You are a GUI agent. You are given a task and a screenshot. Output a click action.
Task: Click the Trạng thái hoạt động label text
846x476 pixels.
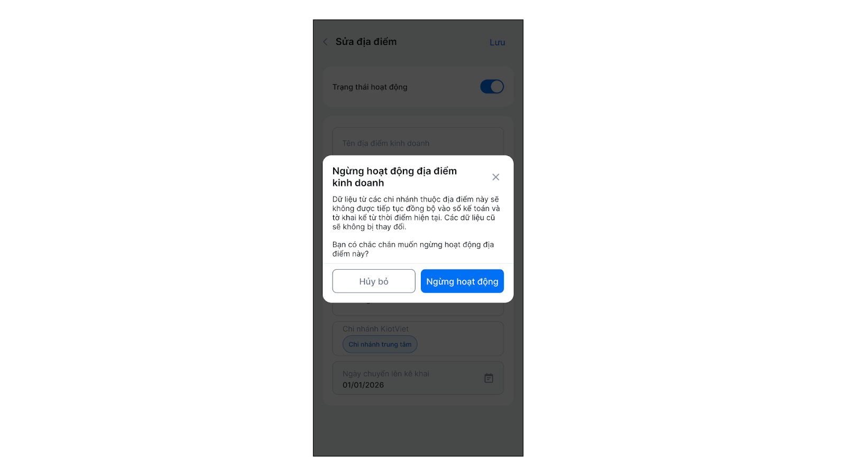370,87
